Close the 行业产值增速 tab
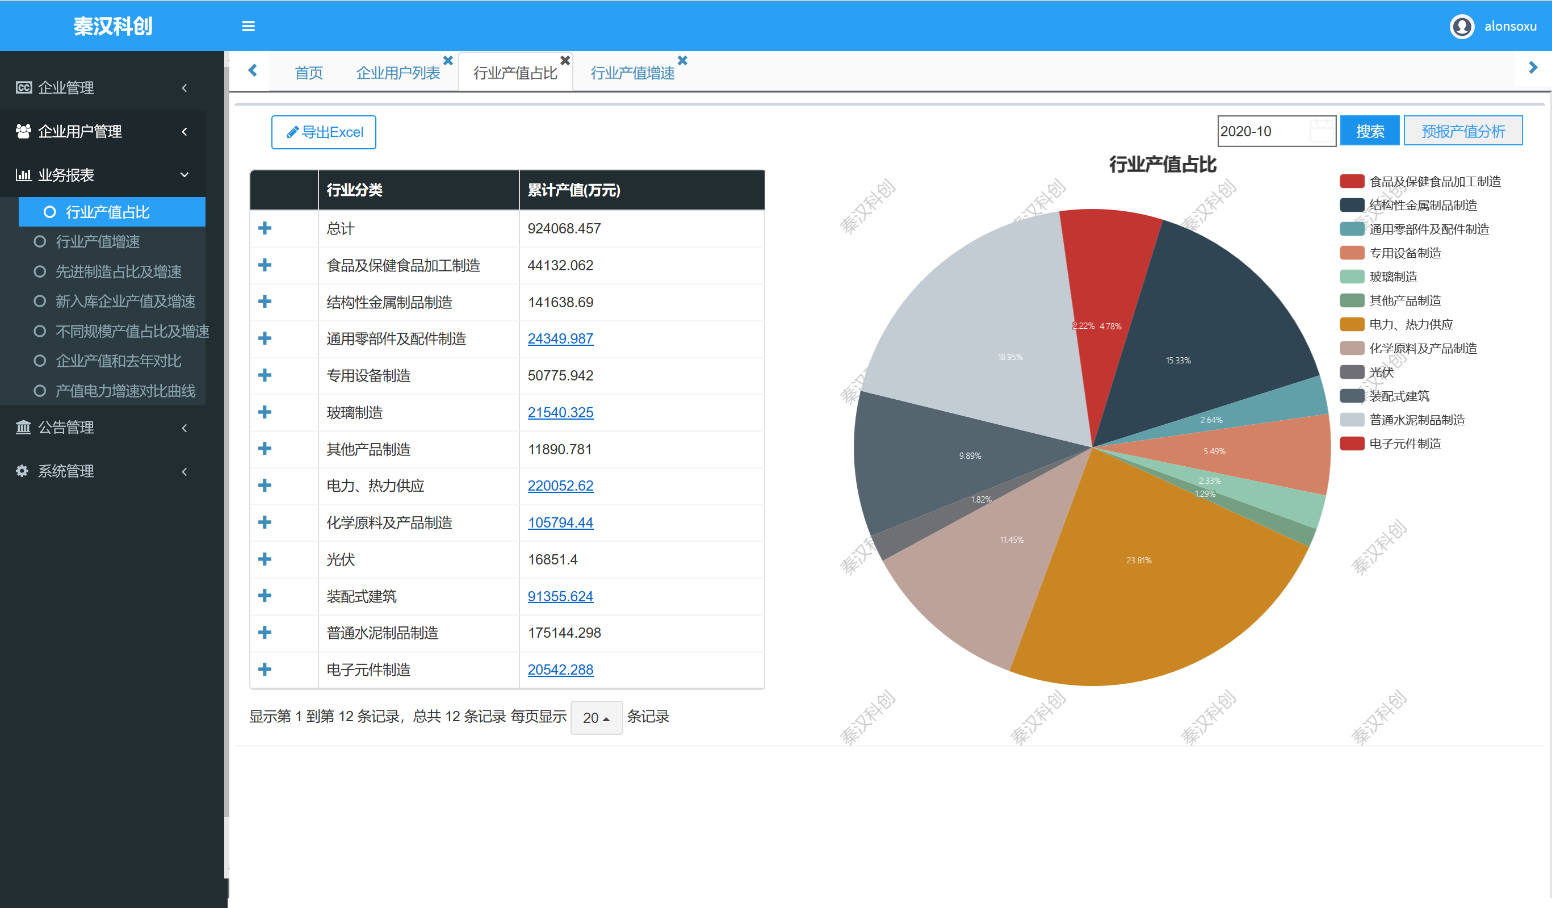The image size is (1552, 908). tap(682, 60)
